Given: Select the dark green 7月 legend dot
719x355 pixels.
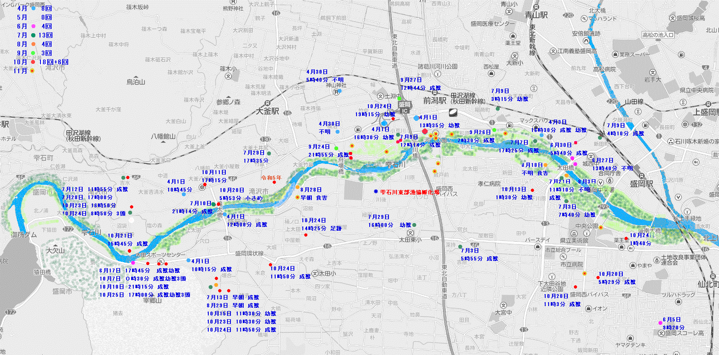Looking at the screenshot, I should 33,35.
